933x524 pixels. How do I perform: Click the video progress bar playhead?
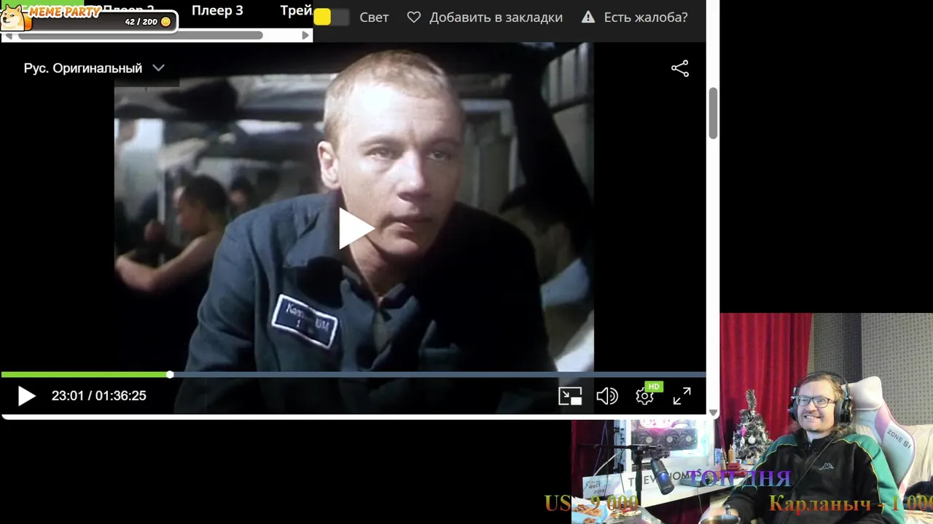pyautogui.click(x=170, y=375)
